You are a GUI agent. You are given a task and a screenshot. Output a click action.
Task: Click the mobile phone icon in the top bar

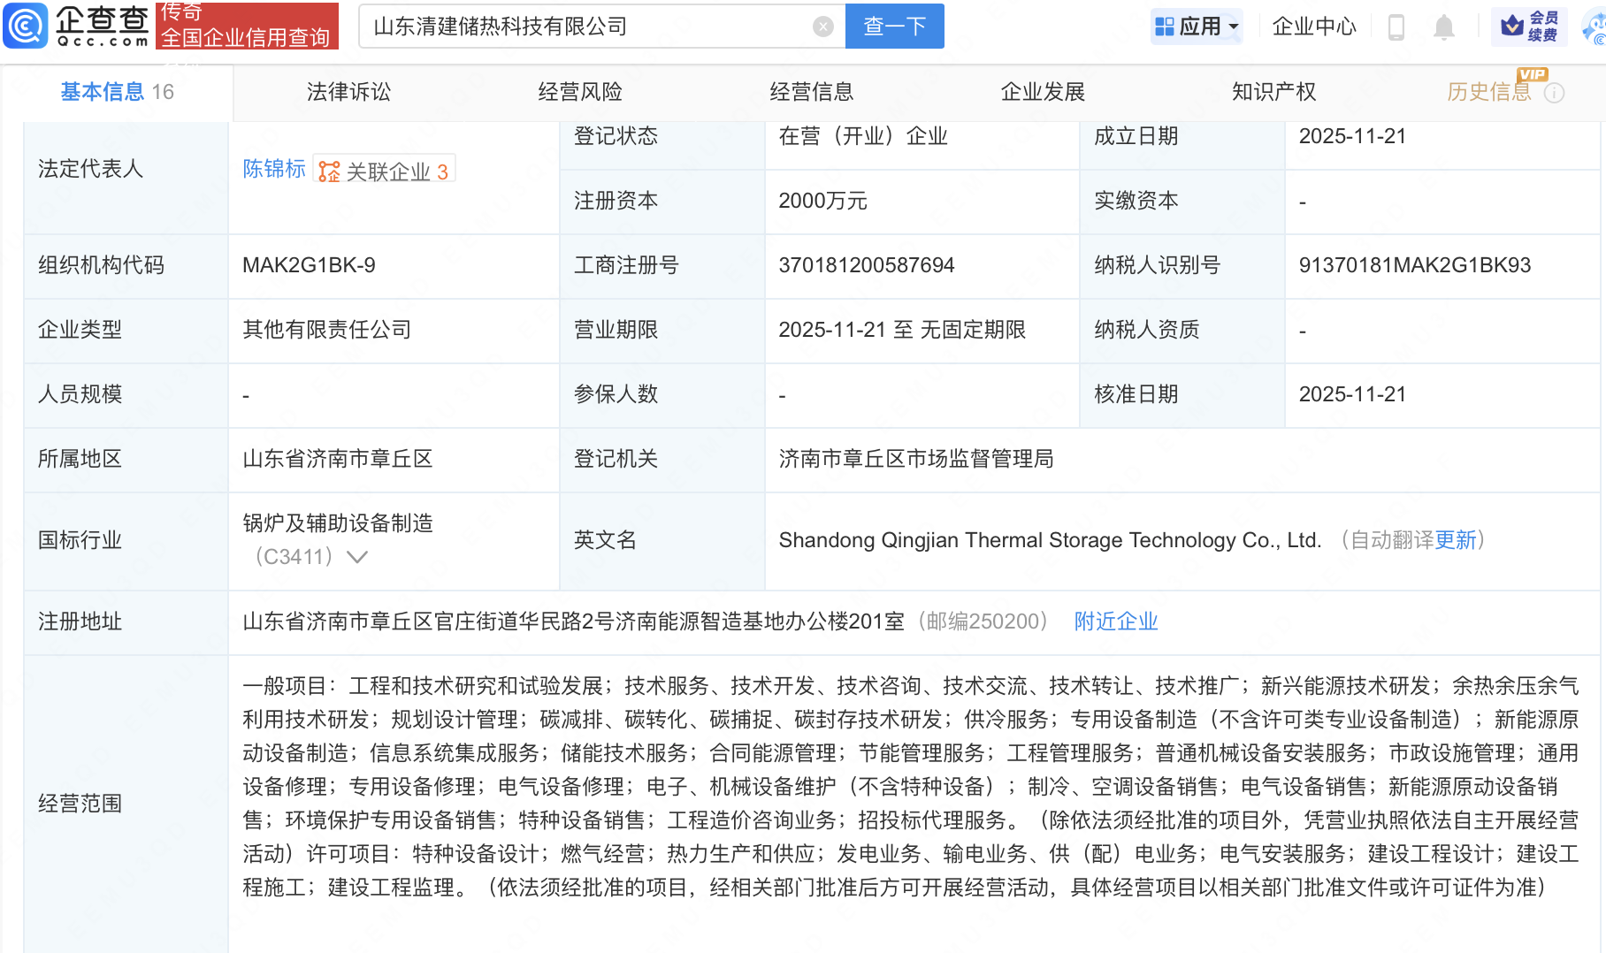(1396, 27)
